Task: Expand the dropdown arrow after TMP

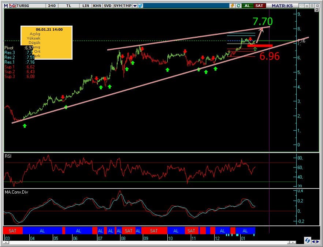Action: [x=135, y=5]
